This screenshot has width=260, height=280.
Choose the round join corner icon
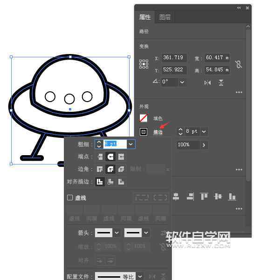(110, 169)
